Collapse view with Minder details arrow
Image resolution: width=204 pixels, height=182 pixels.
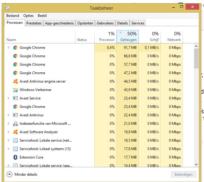click(x=9, y=174)
